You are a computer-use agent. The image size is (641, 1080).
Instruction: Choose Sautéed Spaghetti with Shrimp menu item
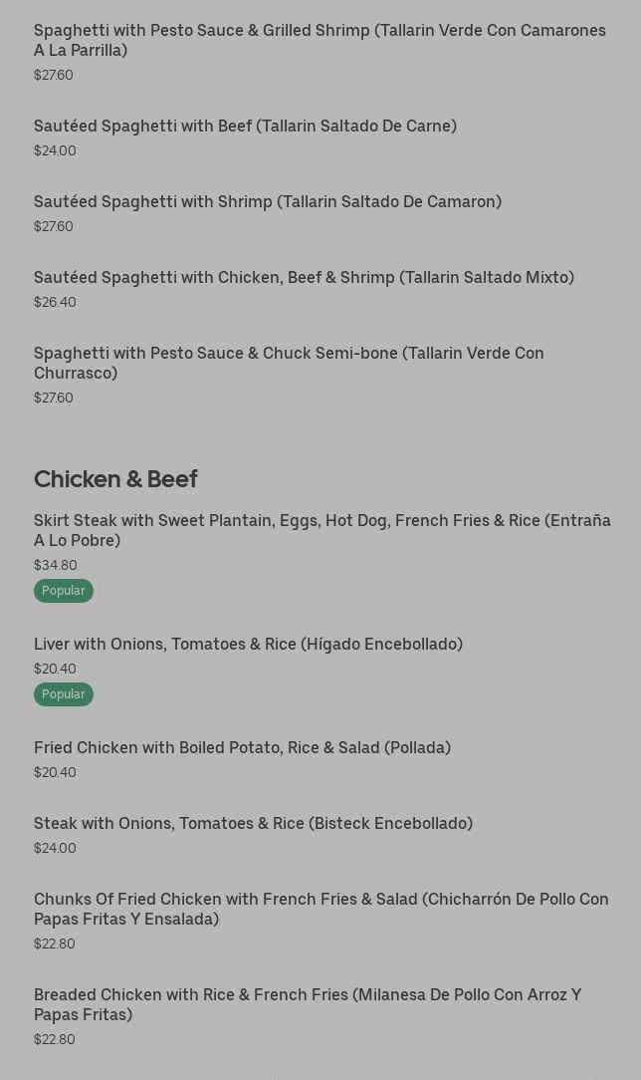[x=267, y=201]
